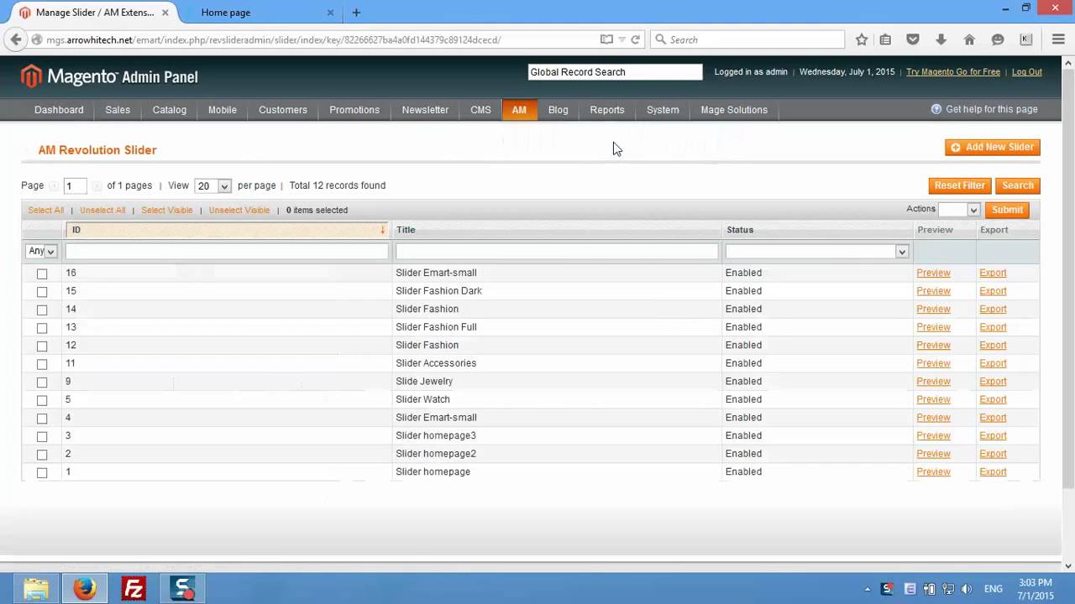Click the reload page icon

(636, 39)
